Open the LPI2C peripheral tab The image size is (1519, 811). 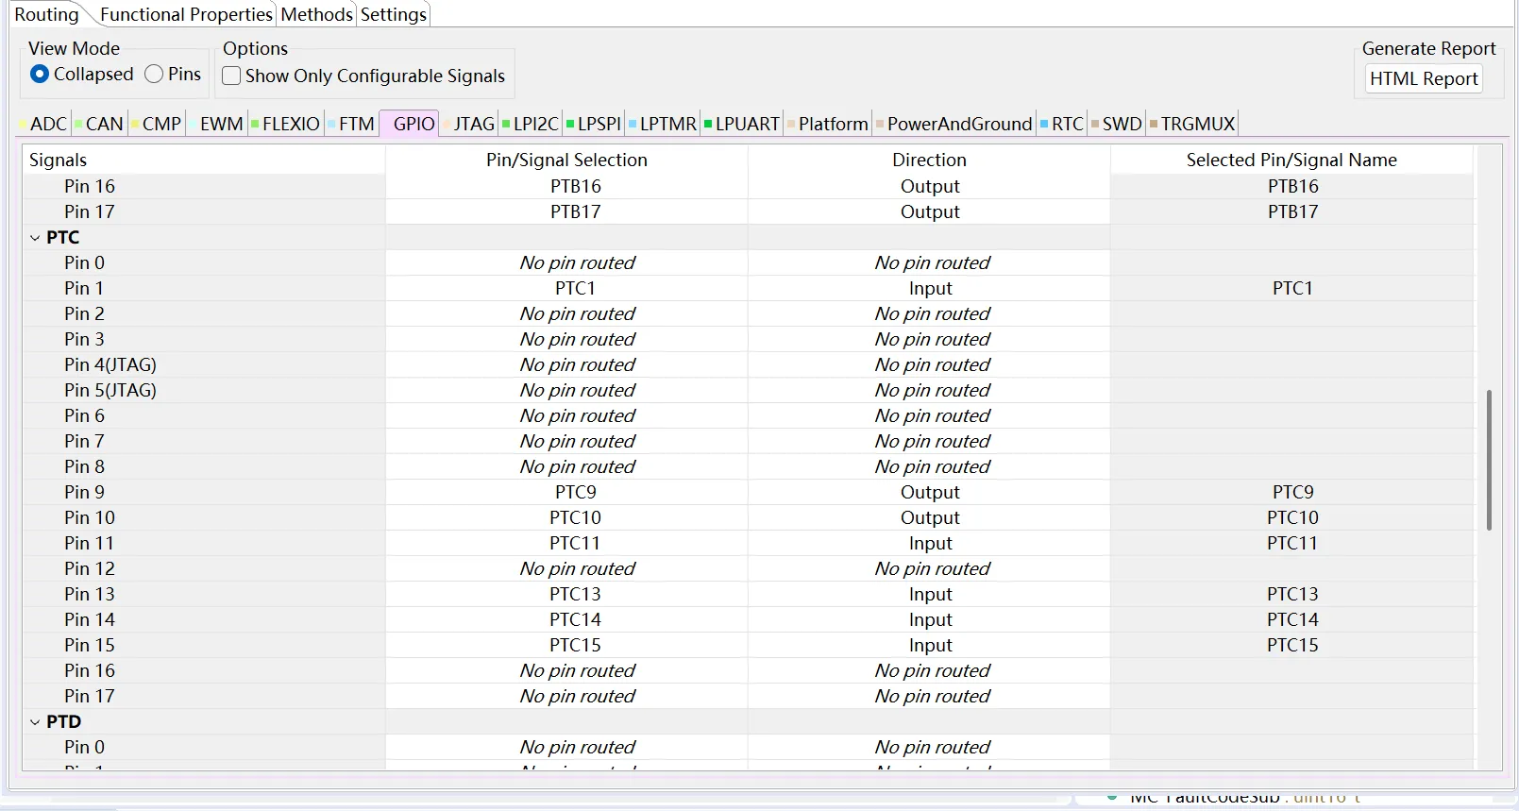(x=531, y=124)
